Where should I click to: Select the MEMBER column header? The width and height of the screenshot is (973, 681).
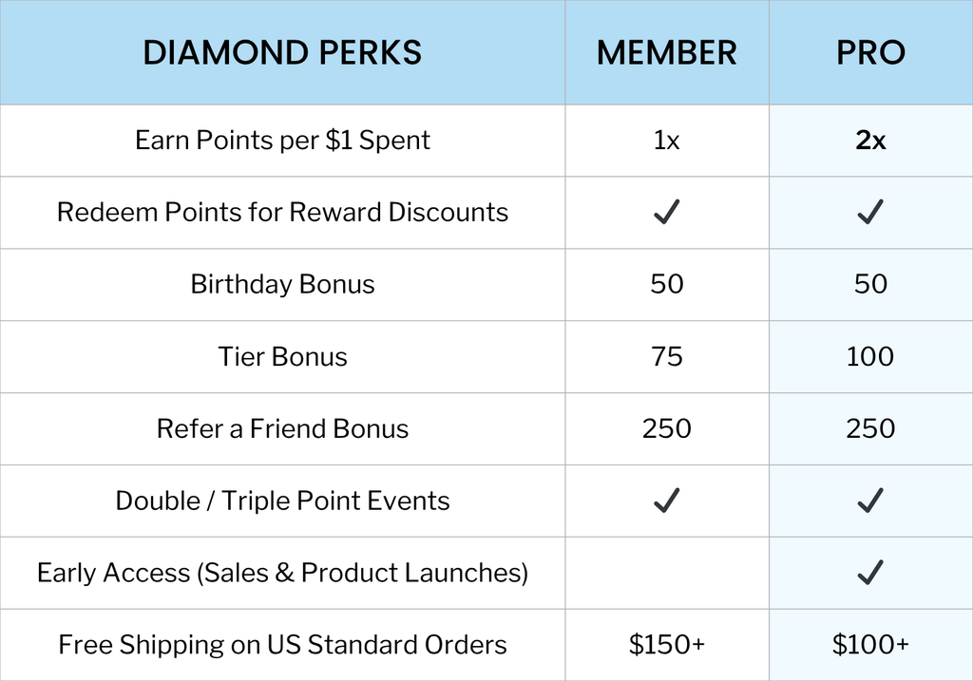tap(666, 53)
